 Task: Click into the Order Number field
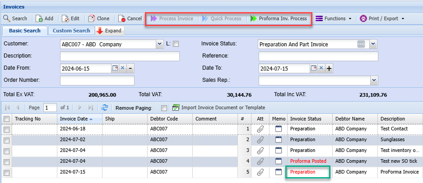coord(97,80)
